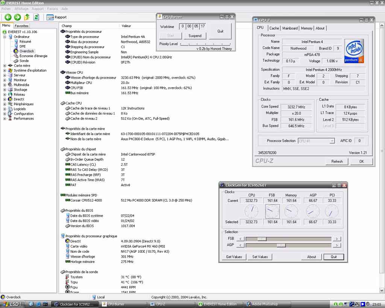Image resolution: width=385 pixels, height=308 pixels.
Task: Click the fan icon beside Fcpu
Action: [x=68, y=287]
